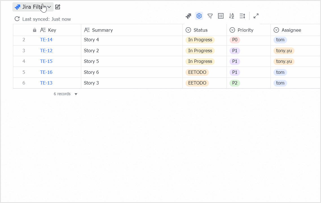Image resolution: width=321 pixels, height=203 pixels.
Task: Open the Jira Filter dropdown
Action: (33, 7)
